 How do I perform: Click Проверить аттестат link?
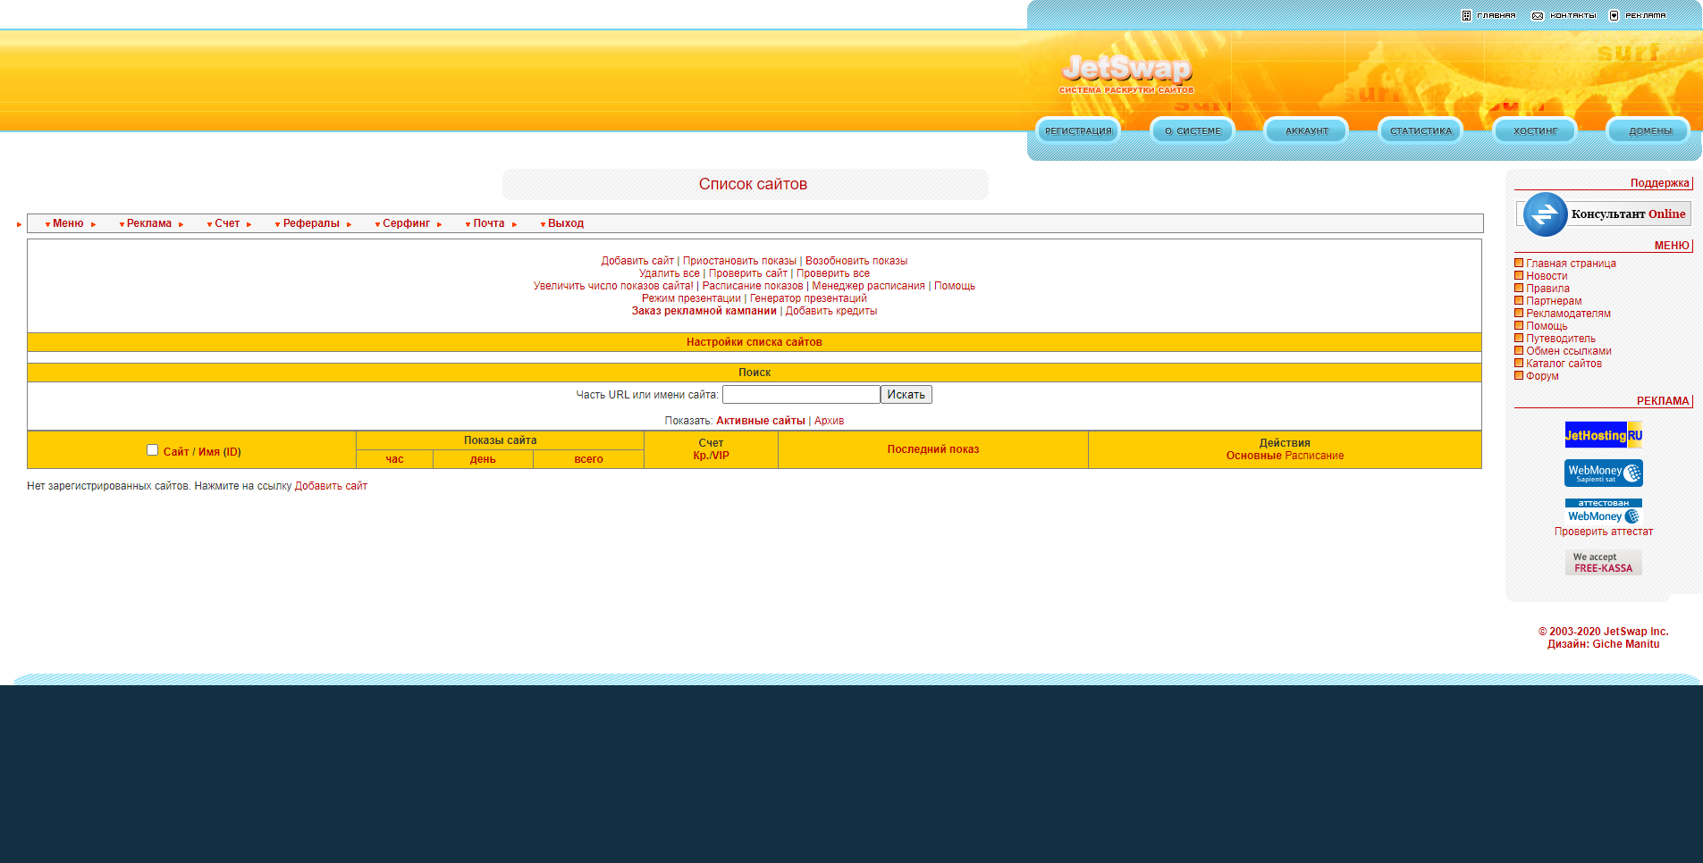(x=1604, y=532)
